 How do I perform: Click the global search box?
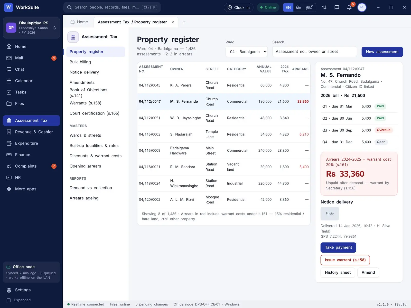coord(112,7)
